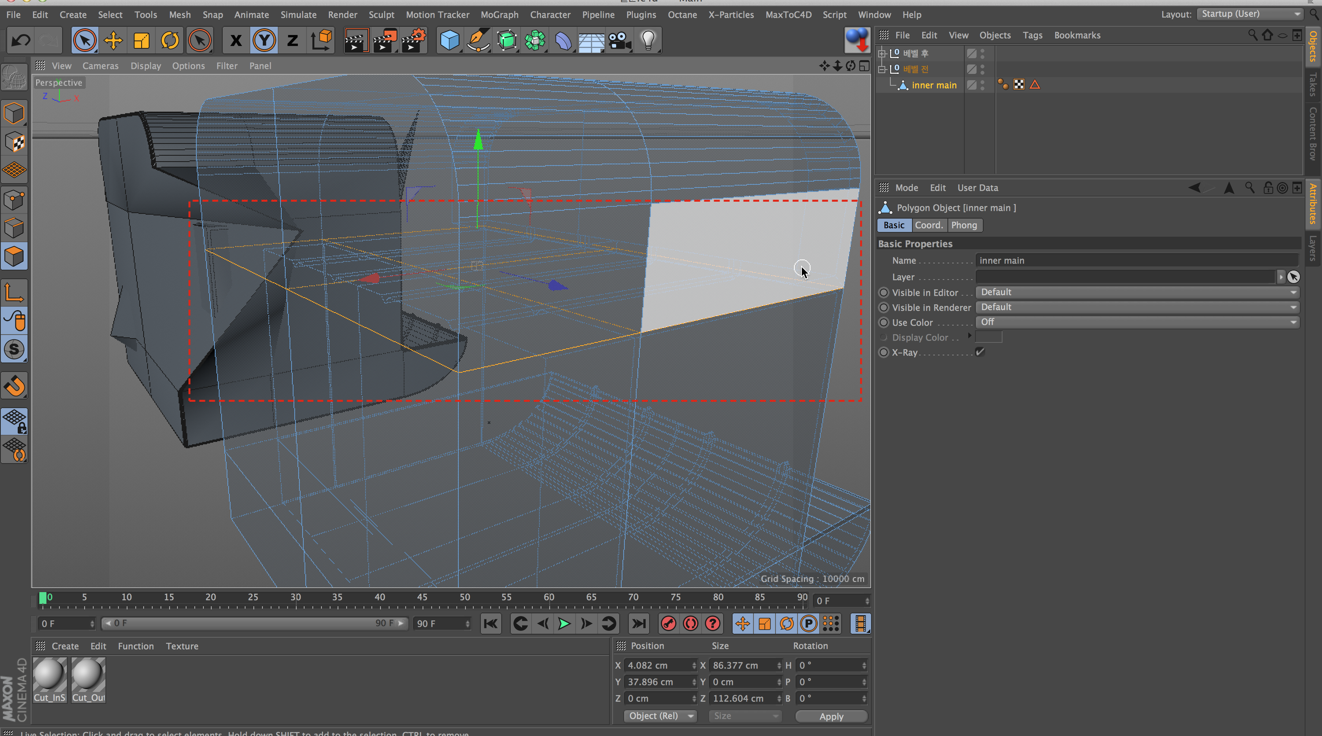Open Object Manager Tags menu
This screenshot has height=736, width=1322.
[x=1032, y=35]
